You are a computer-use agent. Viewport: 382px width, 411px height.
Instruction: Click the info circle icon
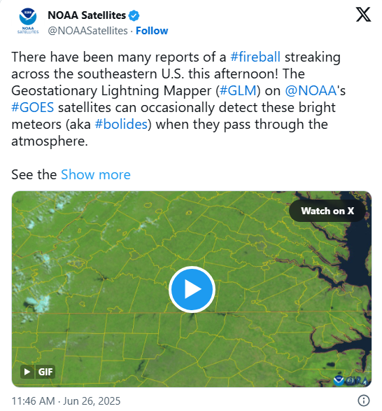click(x=364, y=400)
